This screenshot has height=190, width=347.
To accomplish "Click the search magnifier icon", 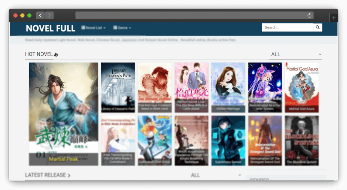I will (x=318, y=27).
